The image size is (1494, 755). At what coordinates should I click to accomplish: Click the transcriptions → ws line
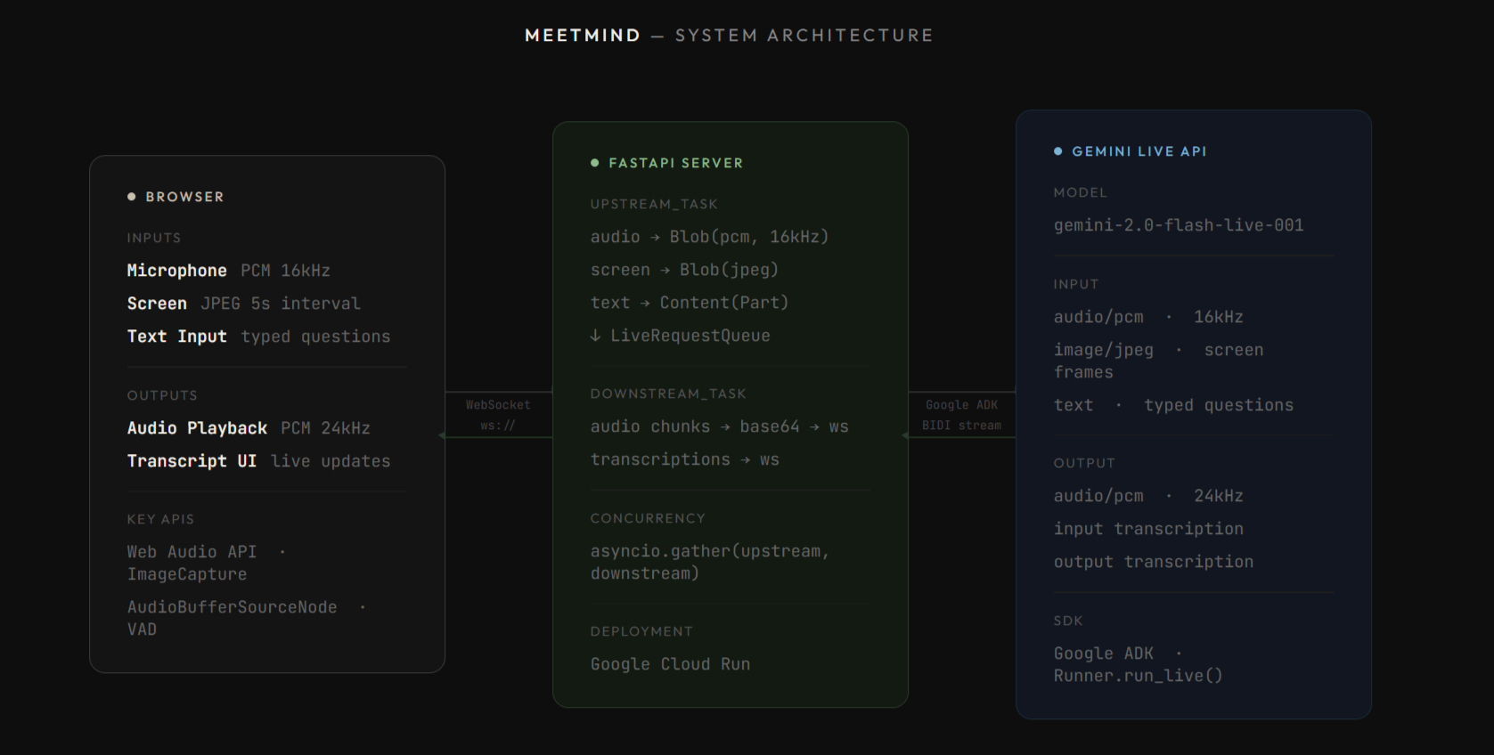click(684, 459)
